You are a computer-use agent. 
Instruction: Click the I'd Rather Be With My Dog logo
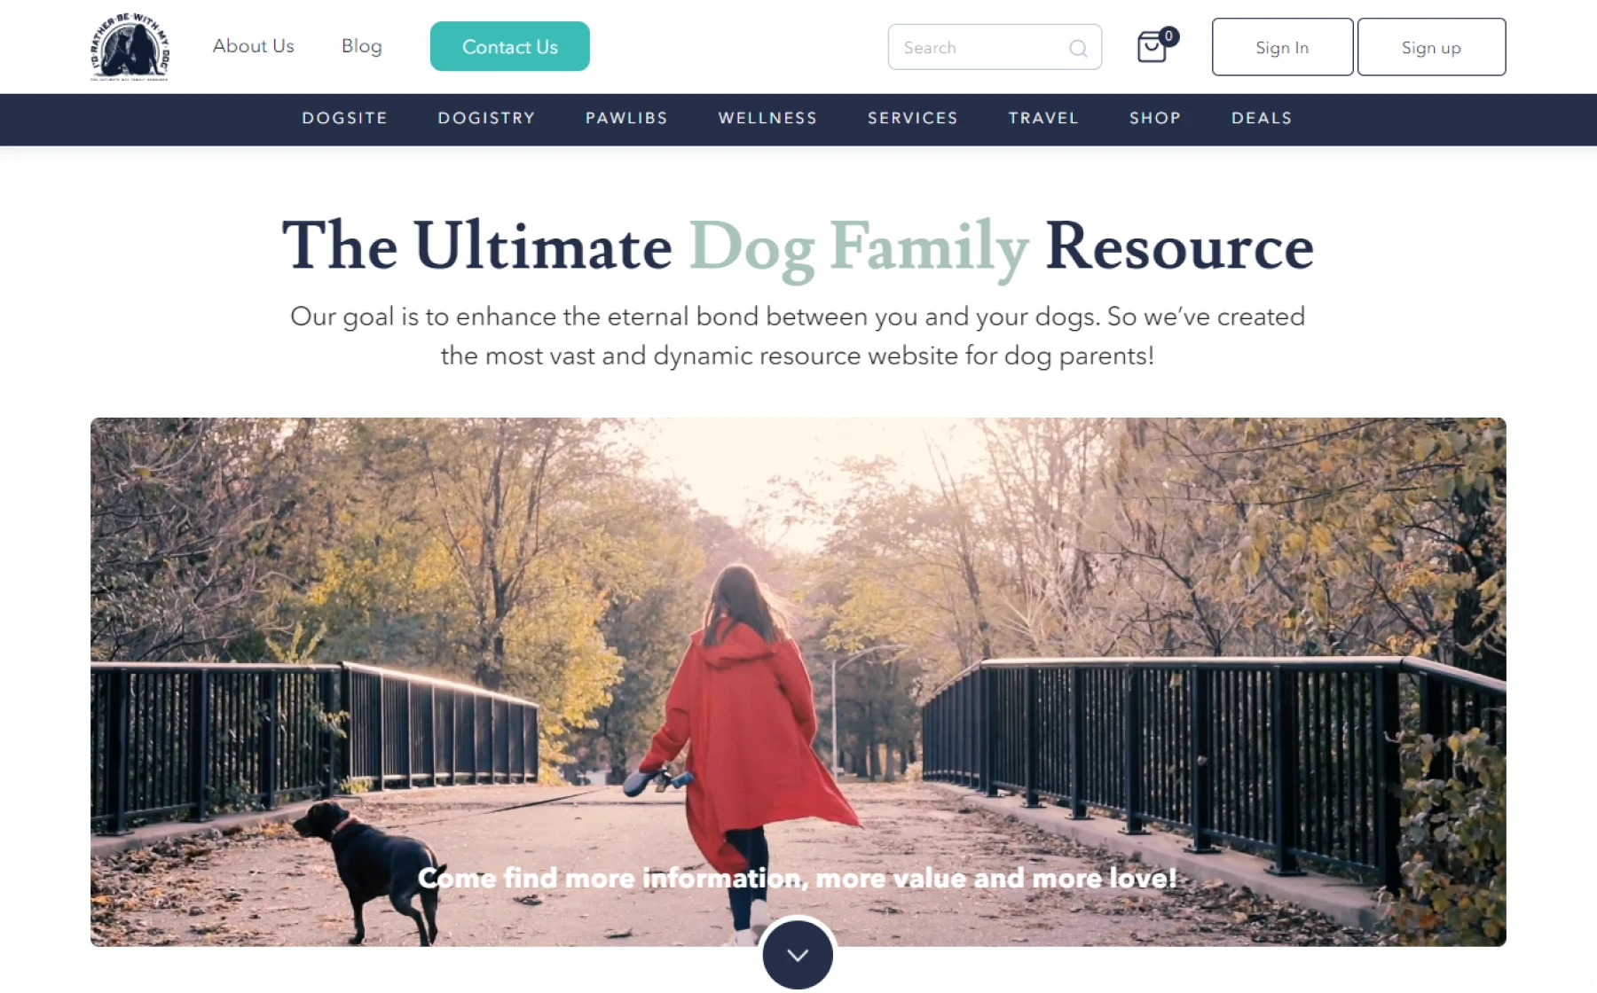(130, 47)
